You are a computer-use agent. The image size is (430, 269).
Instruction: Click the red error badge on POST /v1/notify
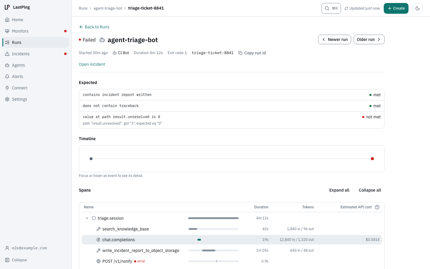140,261
